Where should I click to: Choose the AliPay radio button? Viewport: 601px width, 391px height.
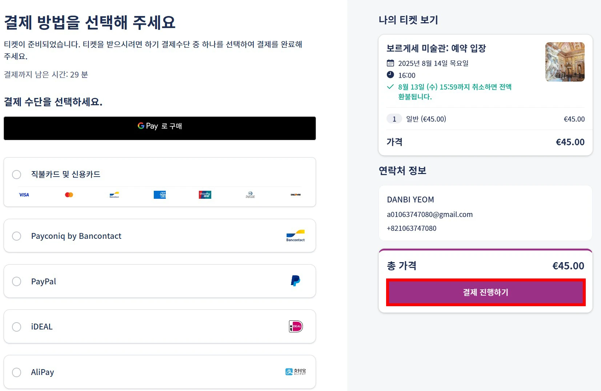17,372
